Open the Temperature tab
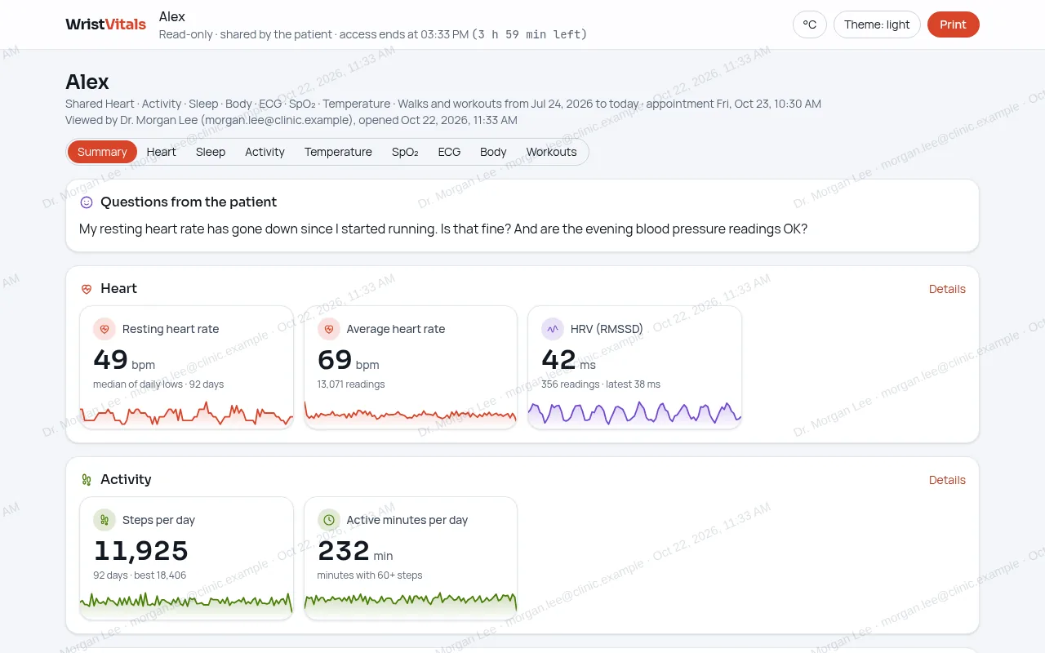Image resolution: width=1045 pixels, height=653 pixels. click(x=338, y=152)
